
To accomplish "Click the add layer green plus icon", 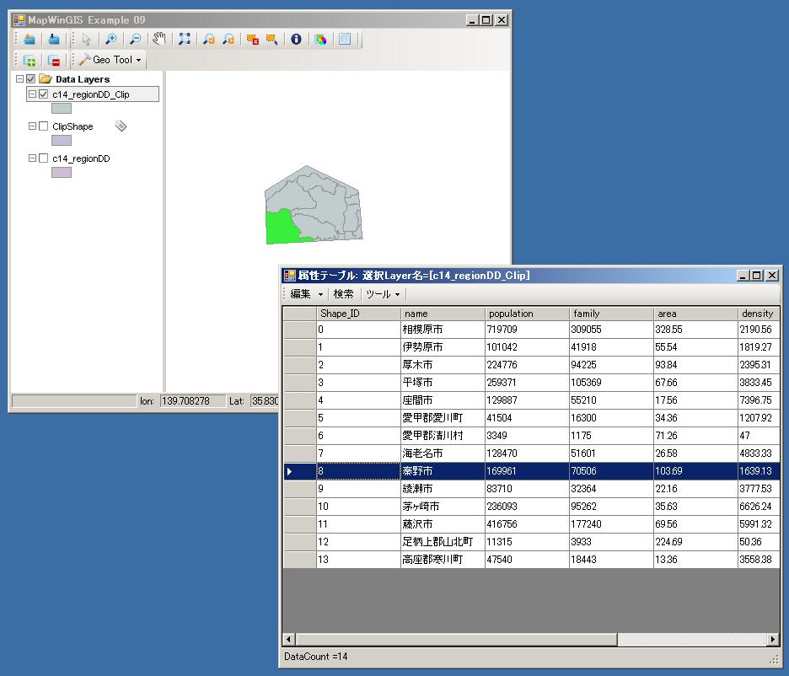I will tap(30, 61).
